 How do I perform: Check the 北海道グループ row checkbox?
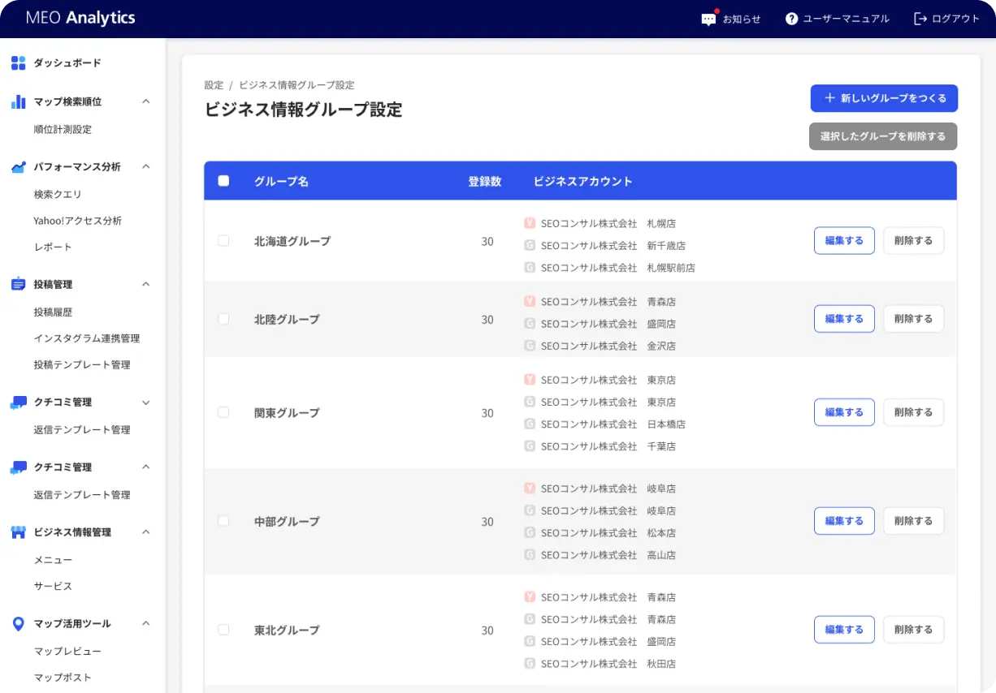click(223, 241)
